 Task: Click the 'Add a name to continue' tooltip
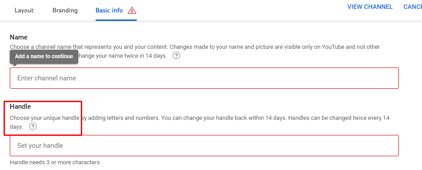[x=44, y=56]
